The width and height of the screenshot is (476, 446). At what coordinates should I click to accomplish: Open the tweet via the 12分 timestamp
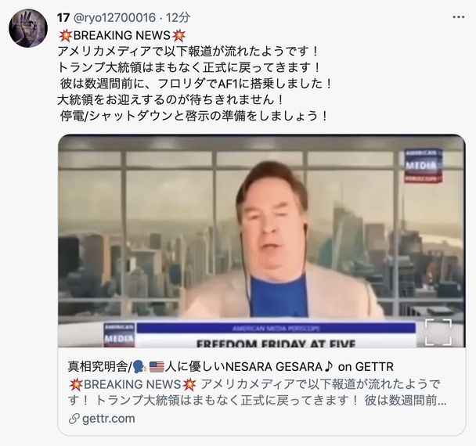(x=178, y=18)
